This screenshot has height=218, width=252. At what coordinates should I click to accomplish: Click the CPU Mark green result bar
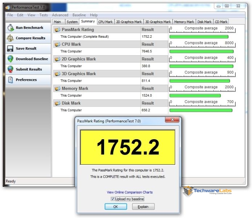pos(202,51)
